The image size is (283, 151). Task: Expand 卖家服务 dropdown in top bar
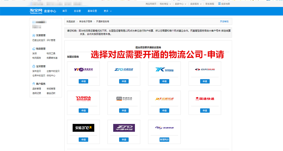pyautogui.click(x=196, y=4)
